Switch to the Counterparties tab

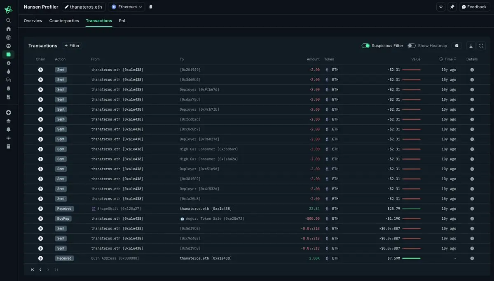(x=64, y=21)
